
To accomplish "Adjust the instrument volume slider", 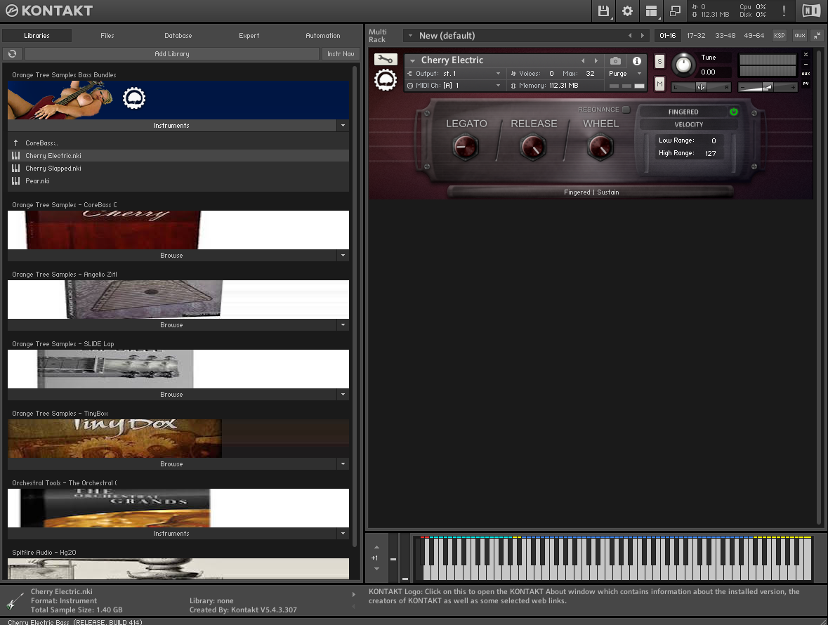I will (768, 87).
